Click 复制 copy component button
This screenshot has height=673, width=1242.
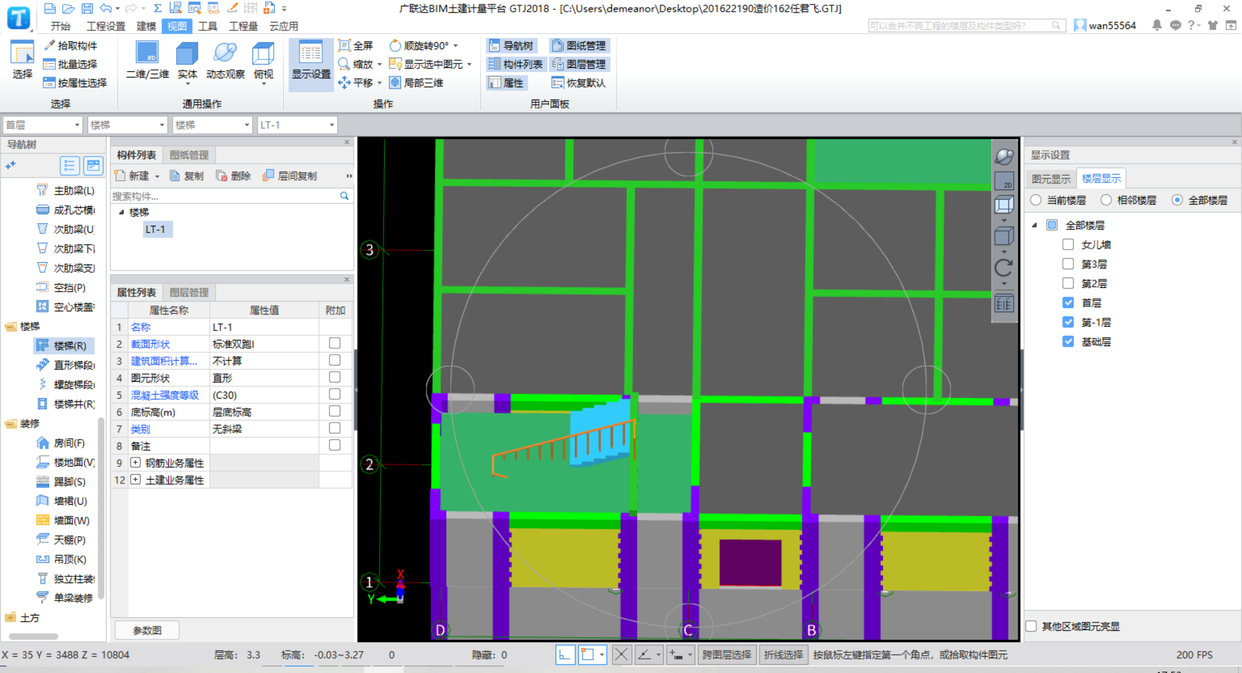click(x=187, y=176)
